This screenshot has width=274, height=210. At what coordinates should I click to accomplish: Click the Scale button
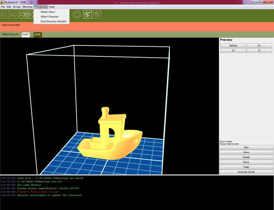(246, 167)
